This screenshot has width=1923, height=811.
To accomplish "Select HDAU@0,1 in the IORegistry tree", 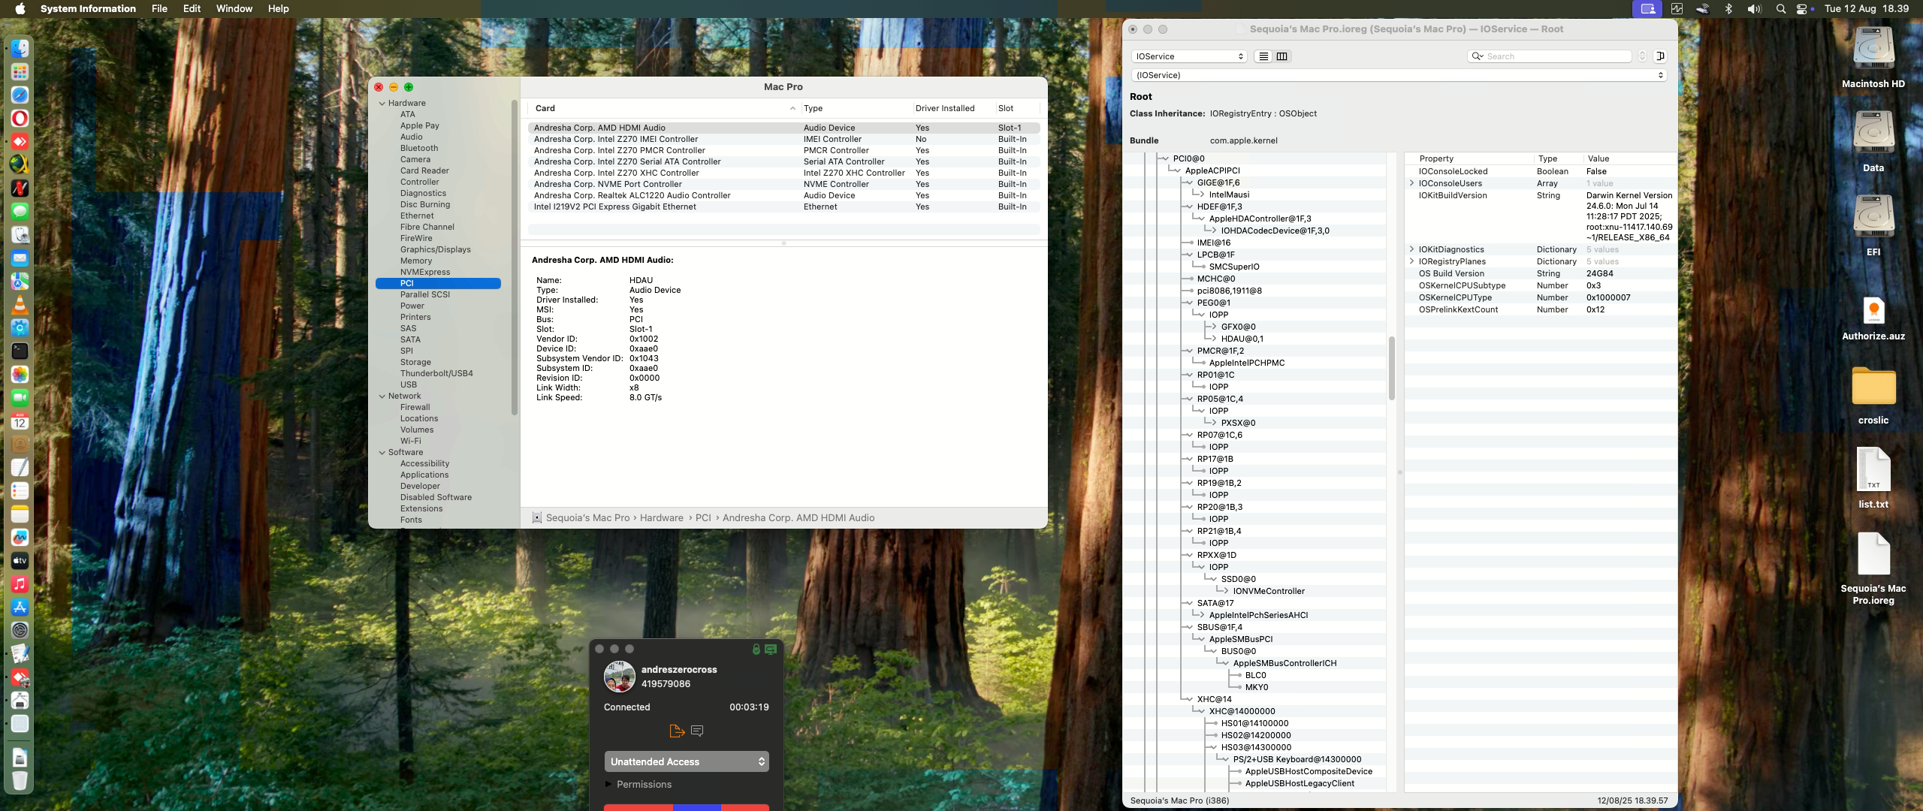I will coord(1242,339).
